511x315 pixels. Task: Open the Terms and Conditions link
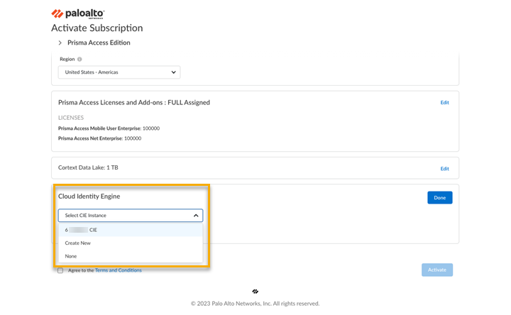118,270
